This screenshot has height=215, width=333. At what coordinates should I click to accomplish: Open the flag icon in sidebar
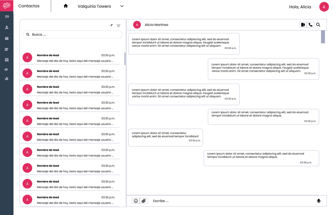7,17
